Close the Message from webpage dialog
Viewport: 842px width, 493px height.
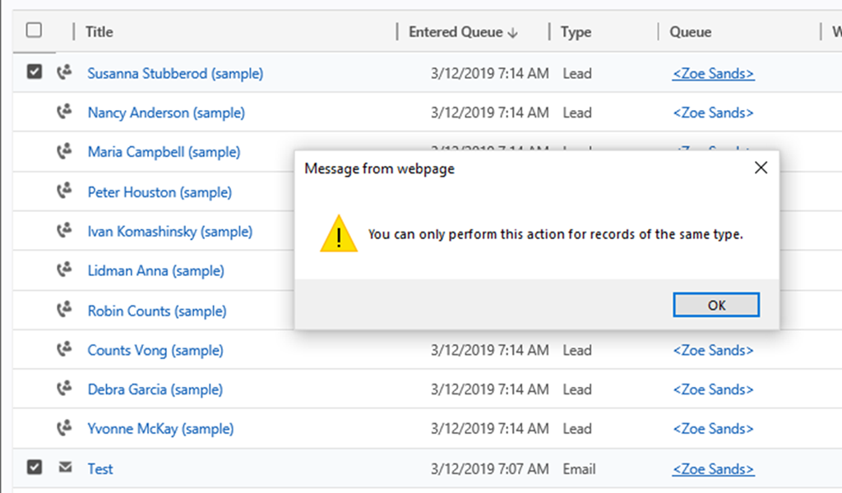761,168
